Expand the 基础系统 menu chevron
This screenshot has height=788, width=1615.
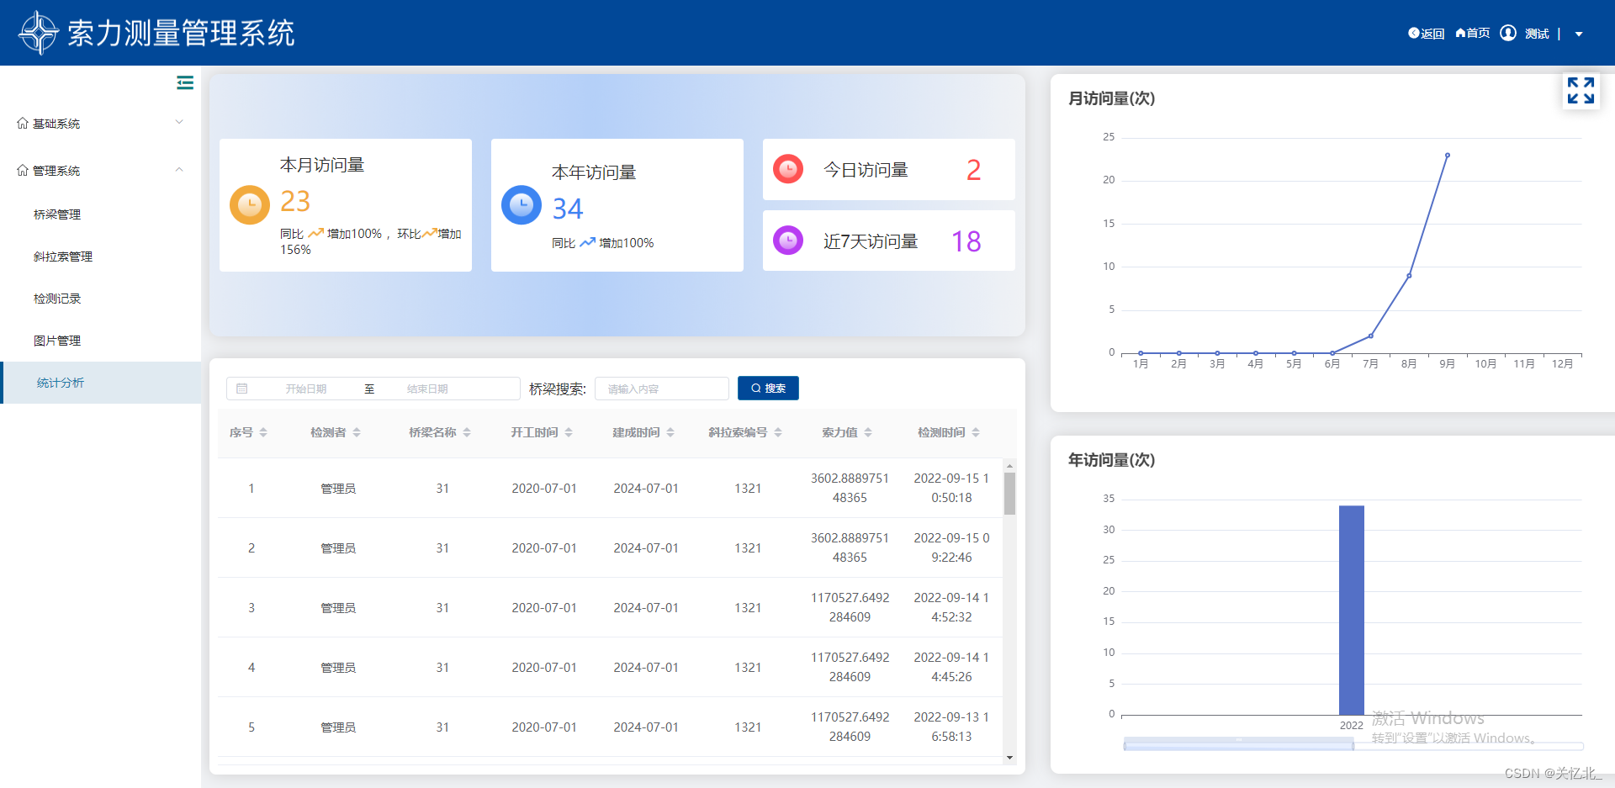click(178, 123)
